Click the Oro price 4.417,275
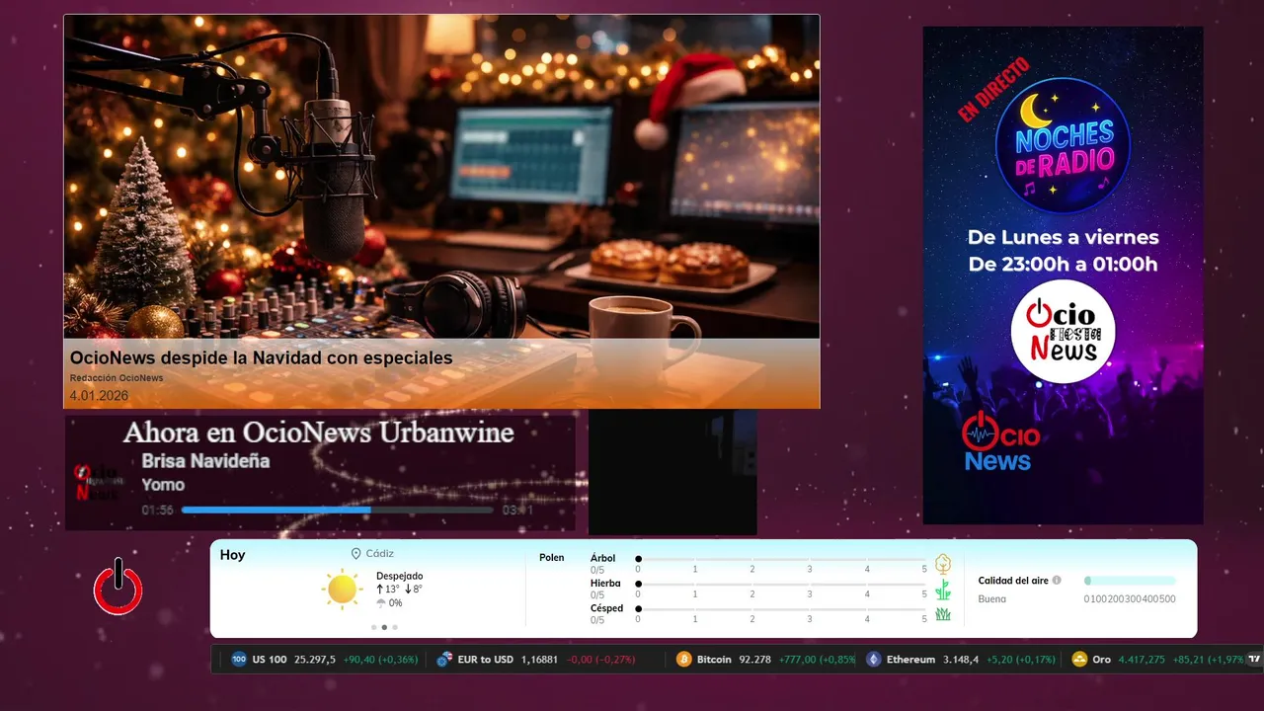The image size is (1264, 711). pos(1142,660)
